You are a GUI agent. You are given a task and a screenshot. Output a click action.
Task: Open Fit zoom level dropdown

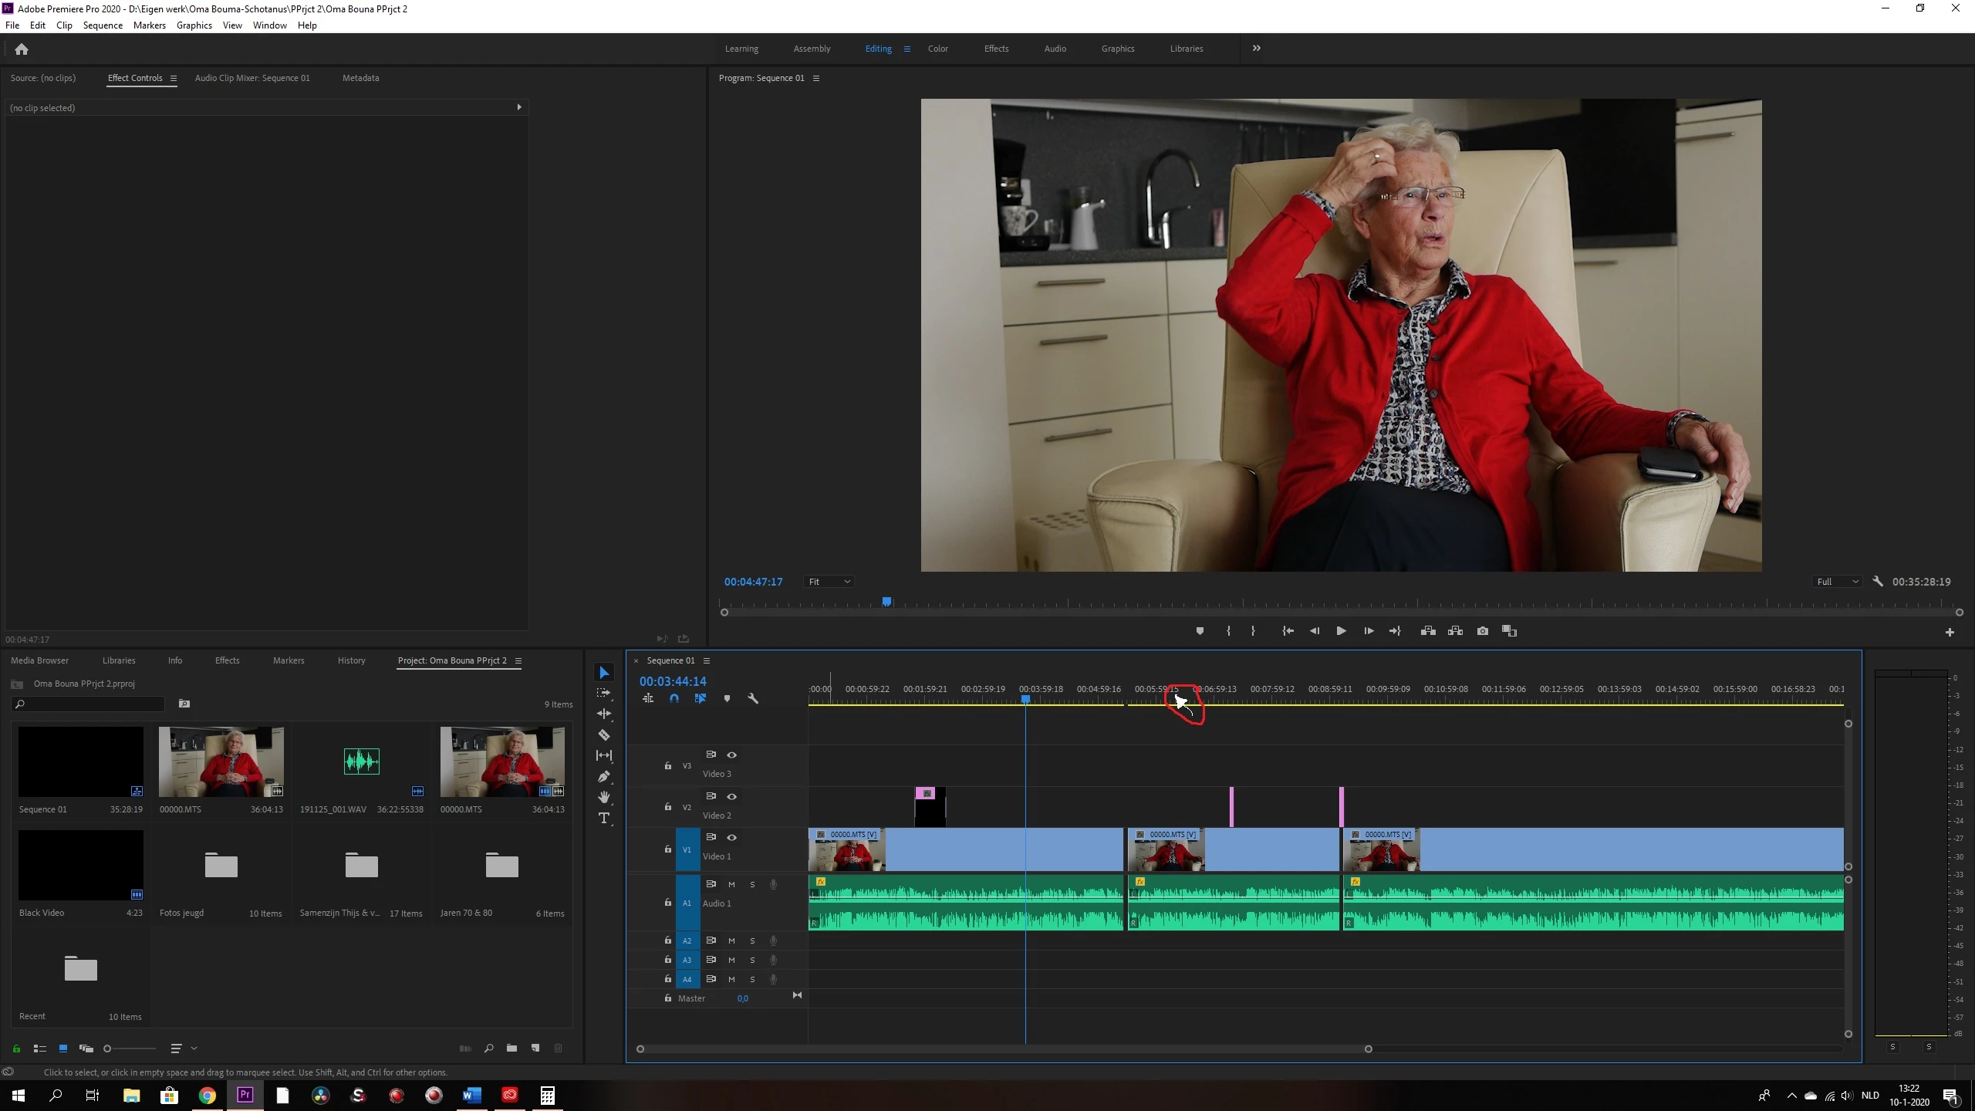pyautogui.click(x=829, y=582)
